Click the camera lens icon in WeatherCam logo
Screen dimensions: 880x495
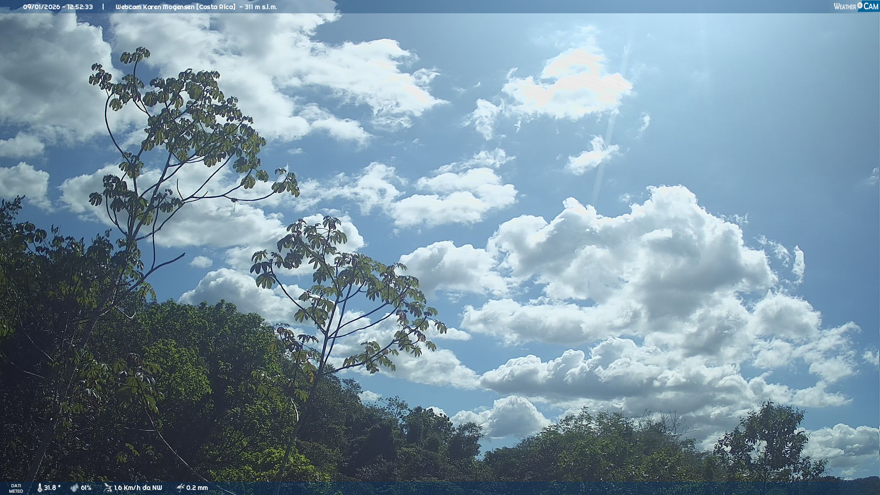[860, 5]
